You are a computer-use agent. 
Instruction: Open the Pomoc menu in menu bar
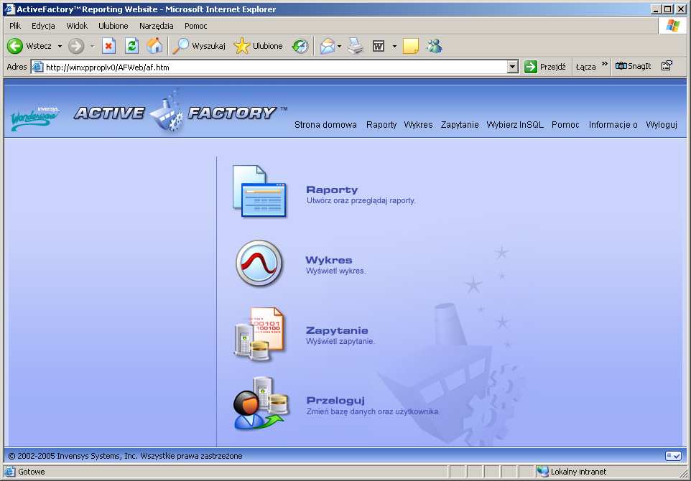195,26
